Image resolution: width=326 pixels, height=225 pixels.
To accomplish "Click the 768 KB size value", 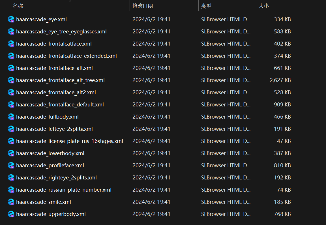I will click(282, 214).
